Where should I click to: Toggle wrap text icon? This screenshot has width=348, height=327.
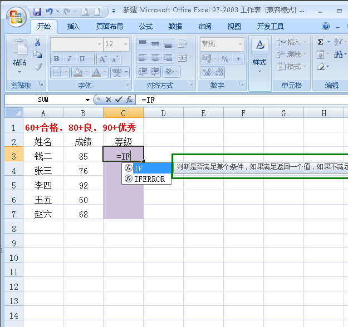click(182, 44)
